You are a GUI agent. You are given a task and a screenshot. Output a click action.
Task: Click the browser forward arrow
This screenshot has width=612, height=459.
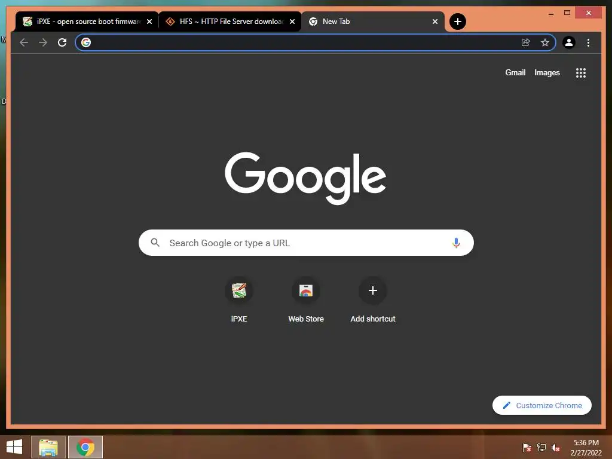coord(43,42)
